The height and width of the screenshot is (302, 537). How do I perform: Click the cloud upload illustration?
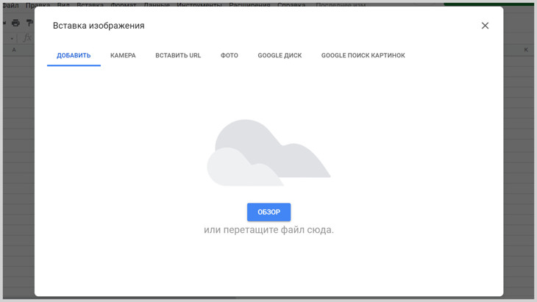(x=268, y=153)
